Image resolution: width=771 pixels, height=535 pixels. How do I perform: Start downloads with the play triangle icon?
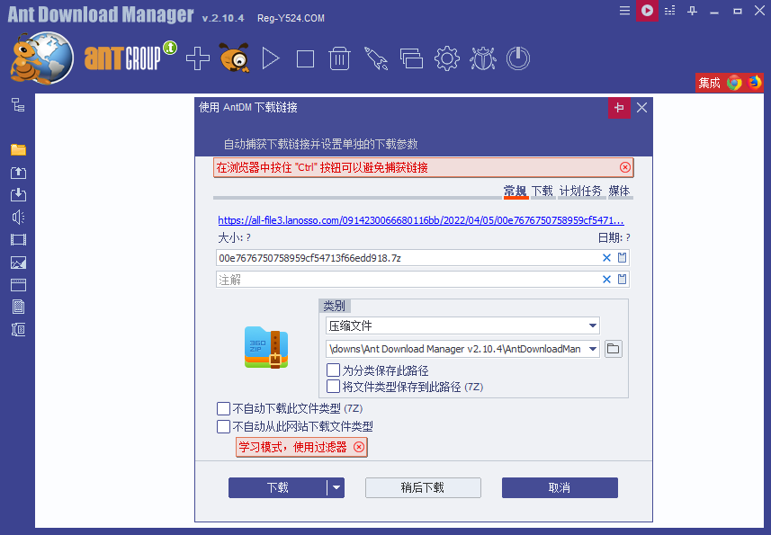(271, 59)
